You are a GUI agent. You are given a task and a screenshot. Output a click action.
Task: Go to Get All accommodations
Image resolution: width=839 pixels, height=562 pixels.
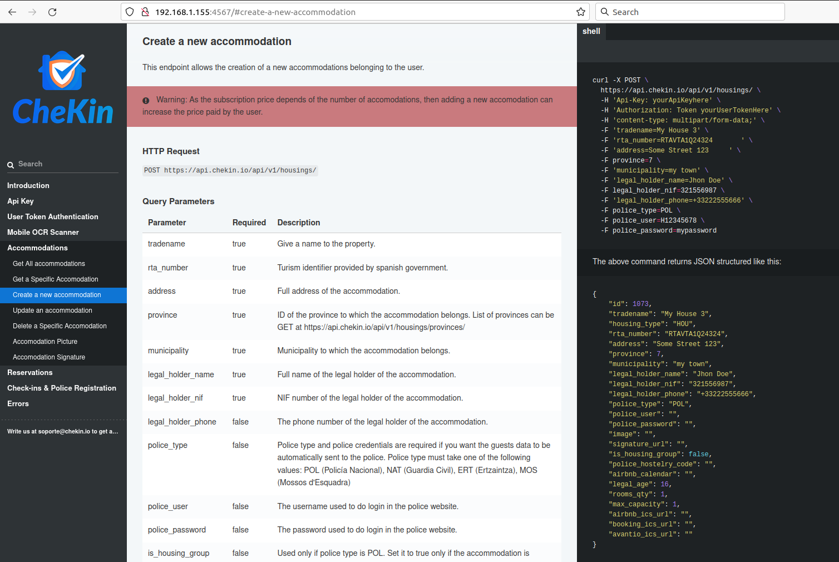(x=49, y=263)
